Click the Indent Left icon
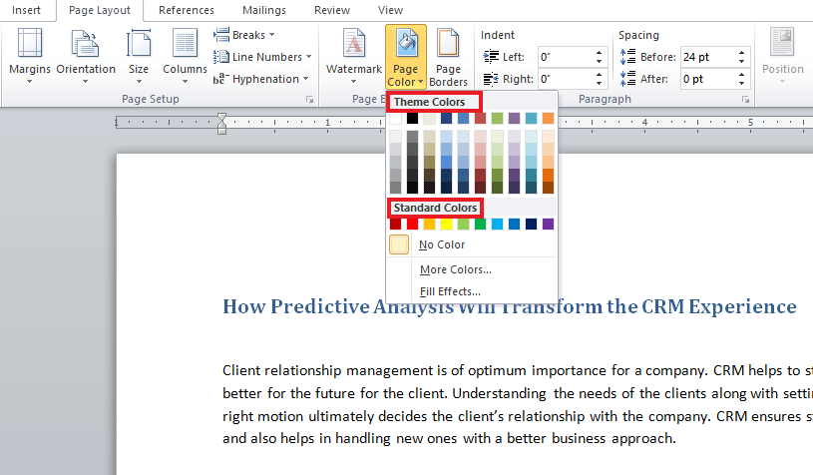This screenshot has width=813, height=475. pyautogui.click(x=491, y=57)
